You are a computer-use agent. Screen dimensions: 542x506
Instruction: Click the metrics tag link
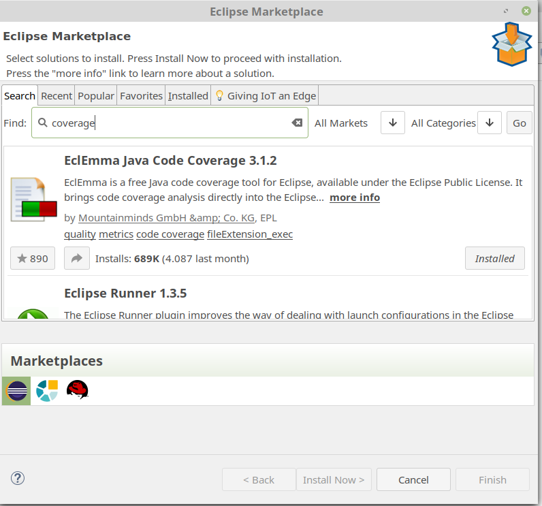coord(116,234)
